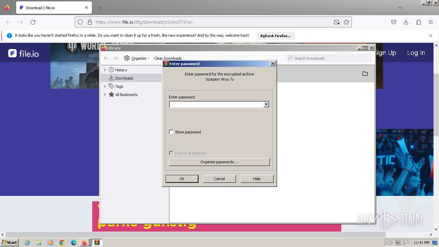
Task: Click the open containing folder icon
Action: 365,74
